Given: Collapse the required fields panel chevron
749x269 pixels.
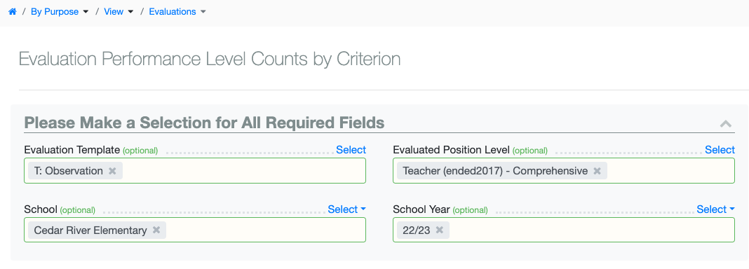Looking at the screenshot, I should [726, 124].
